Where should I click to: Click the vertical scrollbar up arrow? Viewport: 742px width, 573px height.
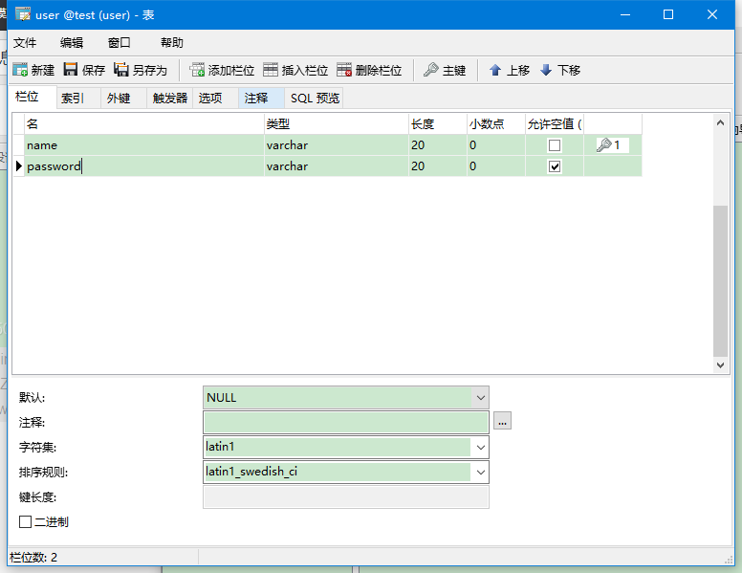pyautogui.click(x=720, y=122)
